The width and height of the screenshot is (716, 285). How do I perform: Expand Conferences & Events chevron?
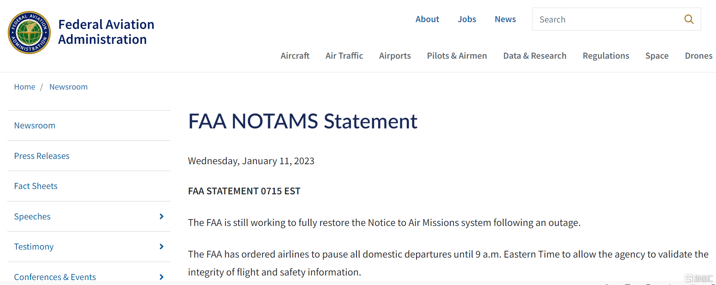[x=161, y=277]
